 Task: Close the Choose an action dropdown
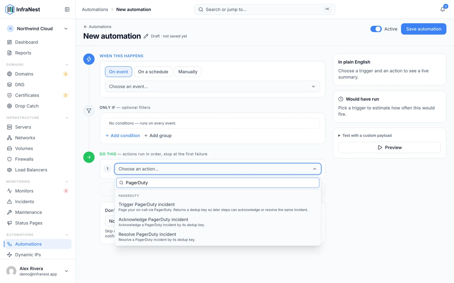218,169
